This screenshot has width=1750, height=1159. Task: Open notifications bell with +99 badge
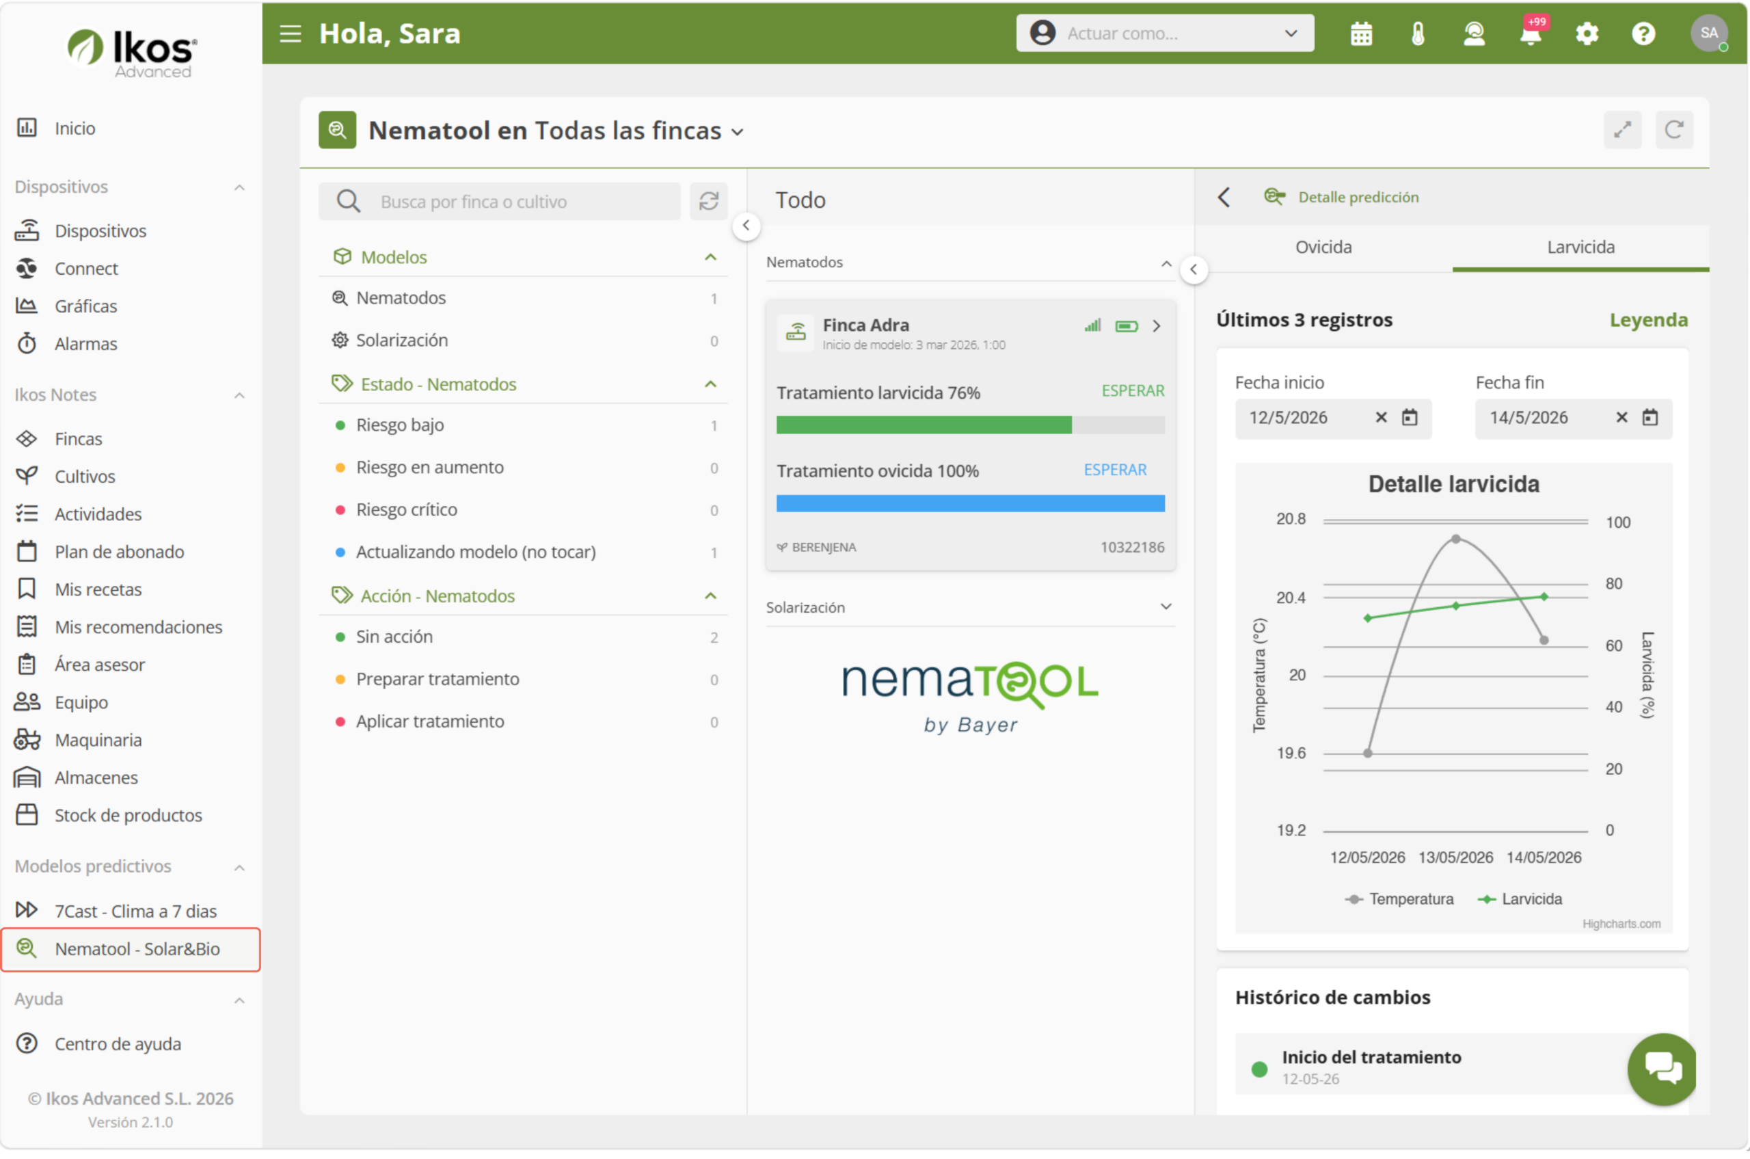1531,34
